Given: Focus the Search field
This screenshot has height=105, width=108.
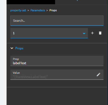Looking at the screenshot, I should (x=57, y=20).
